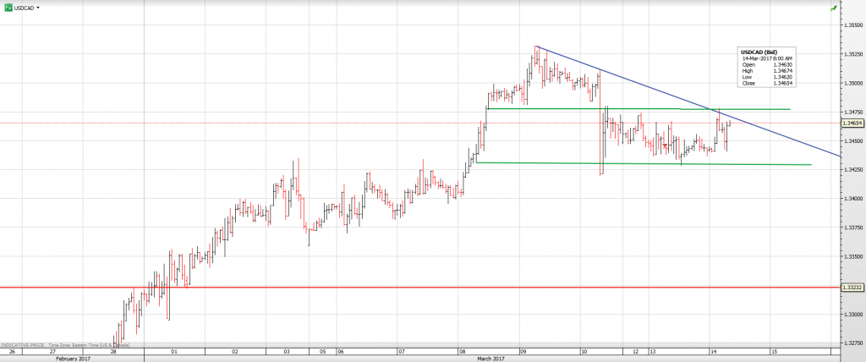This screenshot has height=362, width=866.
Task: Open the USDCAD symbol dropdown arrow
Action: 38,8
